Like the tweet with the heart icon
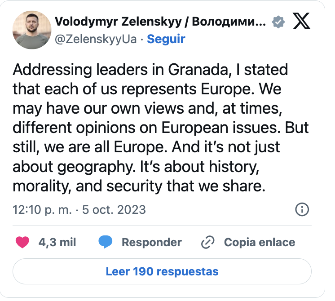The width and height of the screenshot is (335, 301). (22, 242)
